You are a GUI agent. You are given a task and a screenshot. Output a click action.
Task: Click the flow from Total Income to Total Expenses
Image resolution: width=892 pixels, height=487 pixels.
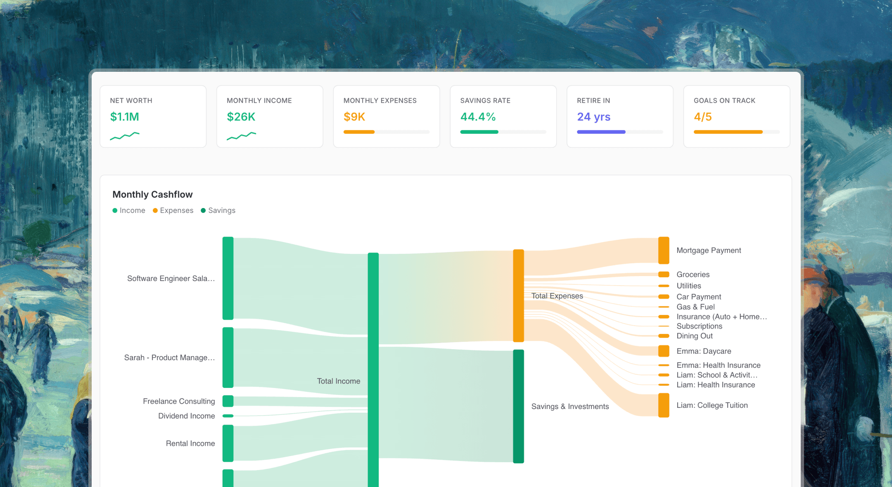point(446,298)
